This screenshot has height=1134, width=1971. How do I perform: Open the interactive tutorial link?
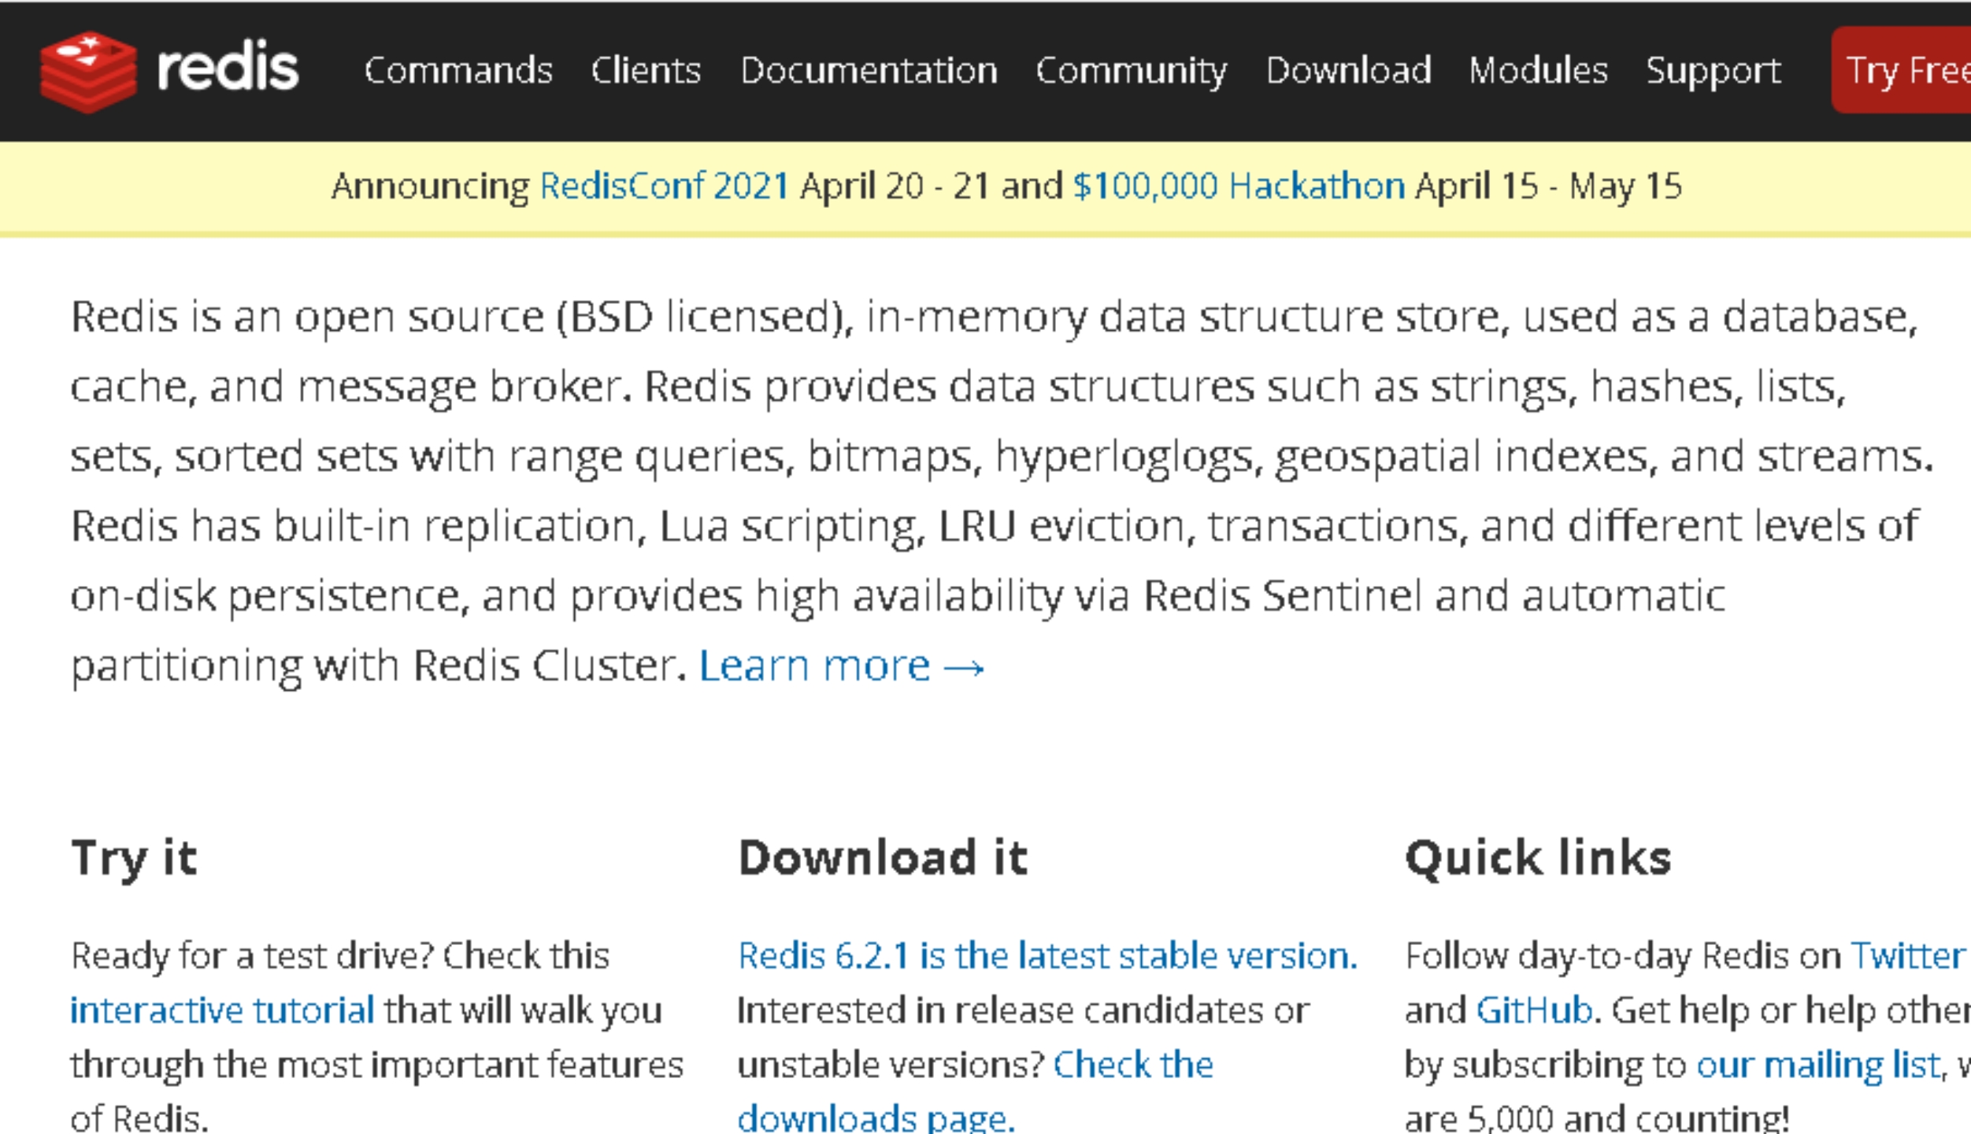pyautogui.click(x=222, y=1010)
